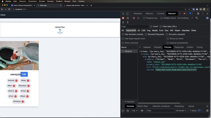Remove the #Animal tag
211x118 pixels.
(16, 81)
